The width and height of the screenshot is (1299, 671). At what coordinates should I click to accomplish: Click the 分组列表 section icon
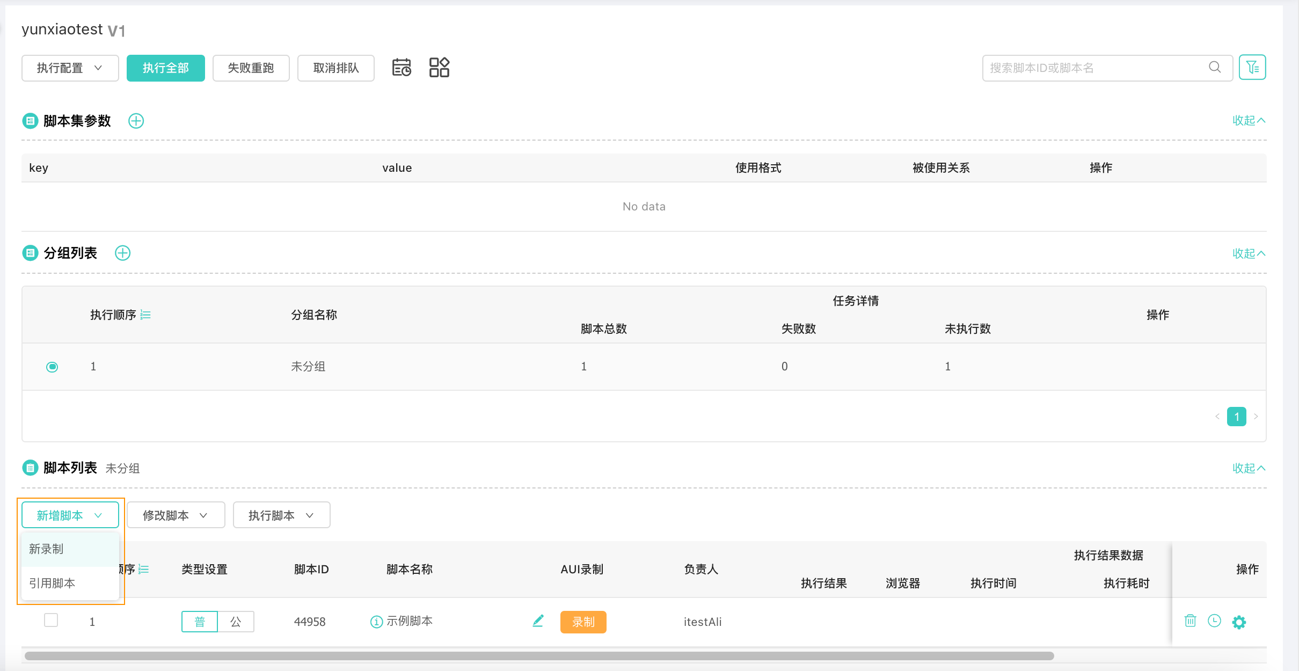point(30,253)
